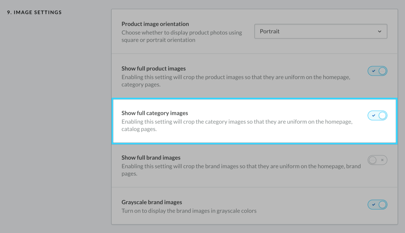Open the Product image orientation dropdown
The image size is (405, 233).
tap(320, 31)
